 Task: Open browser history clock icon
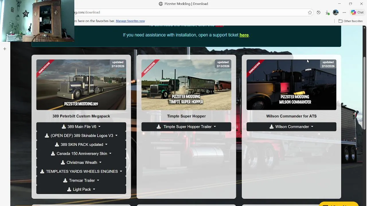[x=319, y=13]
